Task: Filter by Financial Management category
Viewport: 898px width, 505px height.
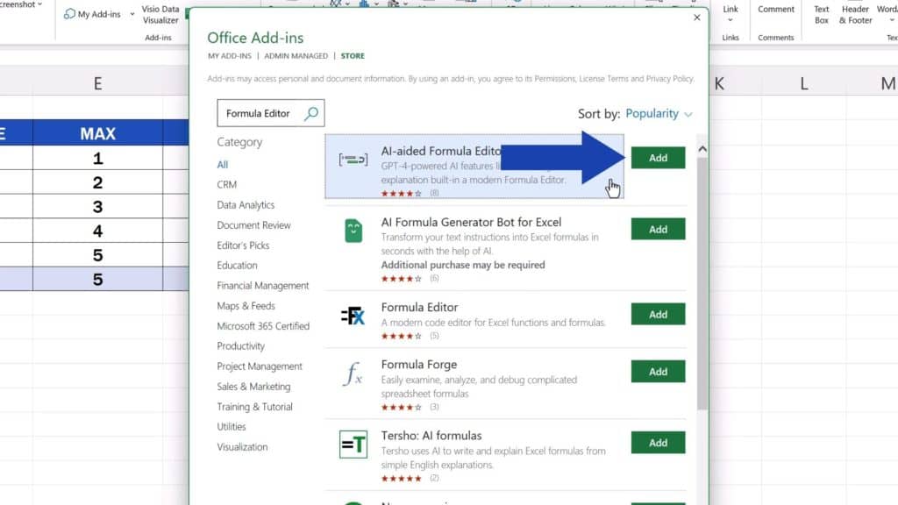Action: tap(263, 285)
